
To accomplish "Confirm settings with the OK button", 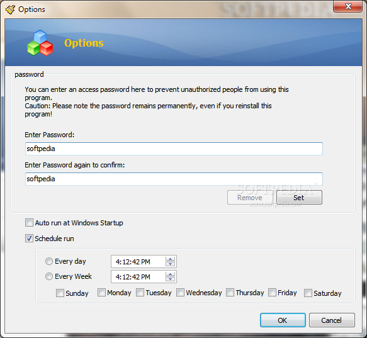I will pos(283,320).
